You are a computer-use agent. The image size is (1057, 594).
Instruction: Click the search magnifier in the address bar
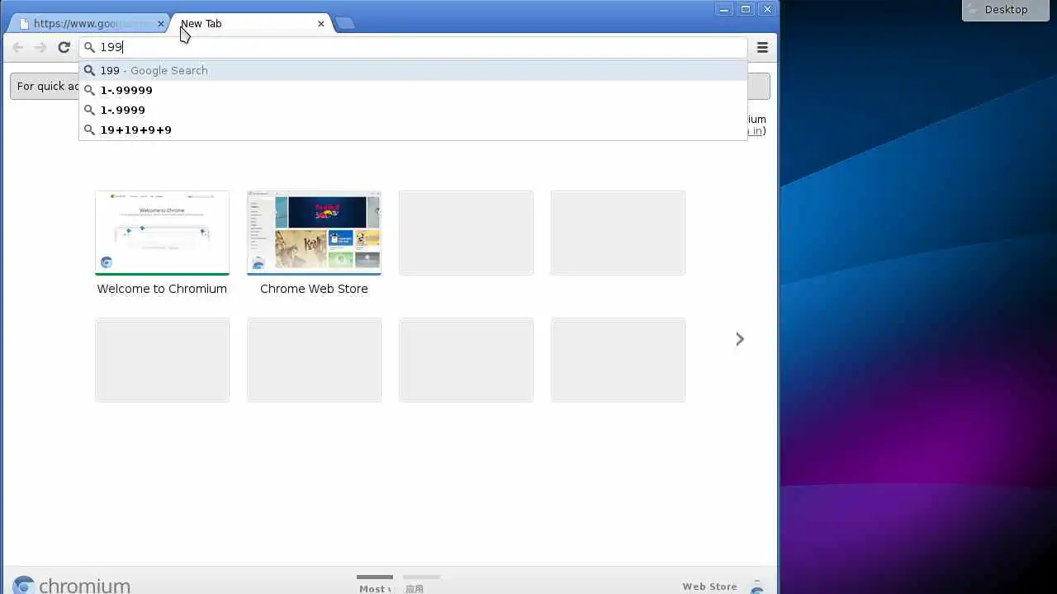89,47
